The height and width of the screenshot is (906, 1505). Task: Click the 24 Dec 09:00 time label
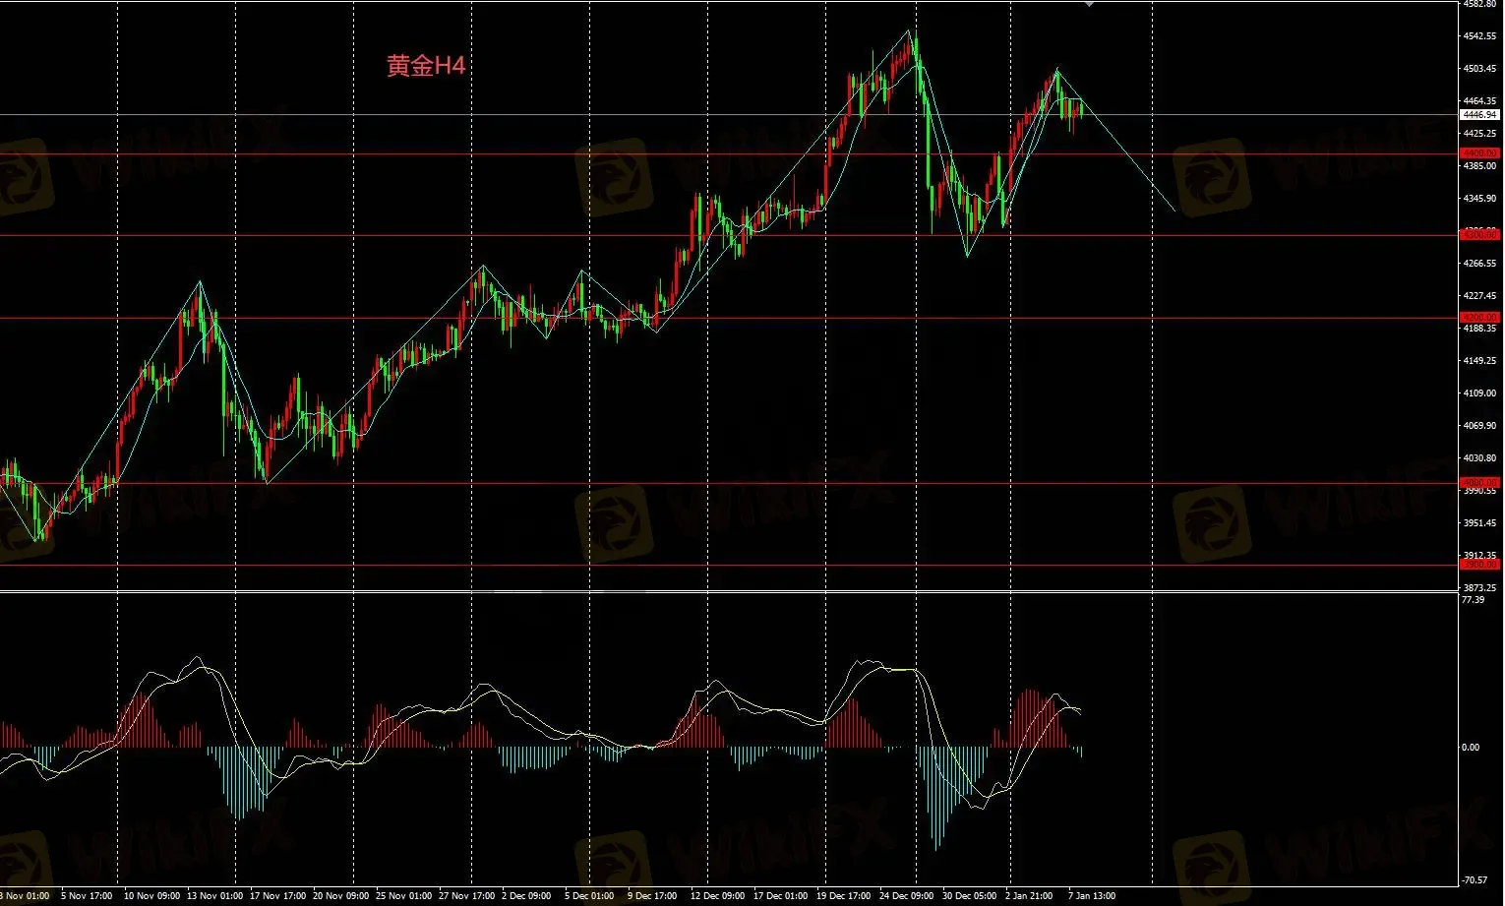click(906, 896)
